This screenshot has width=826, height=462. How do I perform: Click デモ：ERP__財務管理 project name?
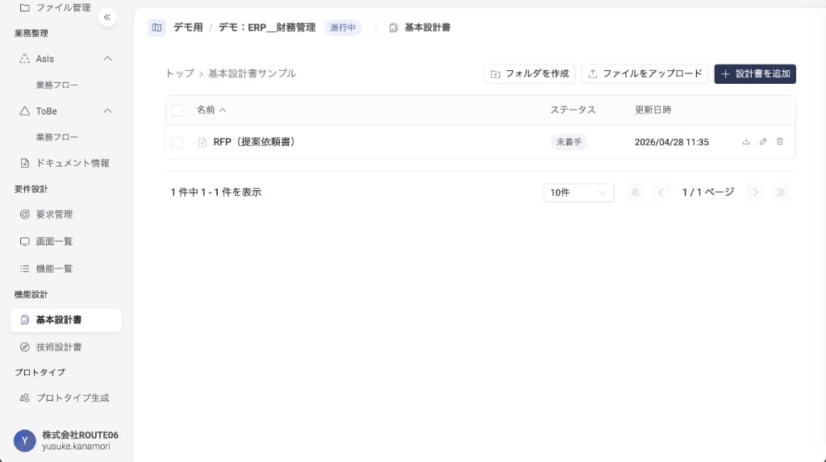[266, 27]
